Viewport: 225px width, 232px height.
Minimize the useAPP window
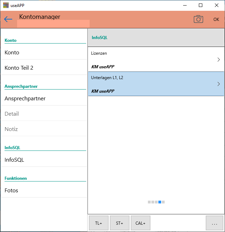(x=185, y=5)
